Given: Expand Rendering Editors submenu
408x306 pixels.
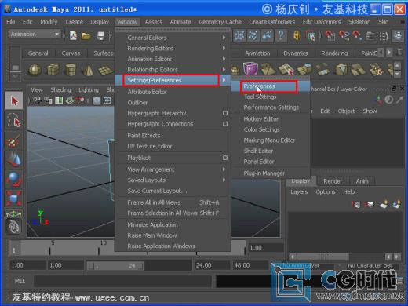Looking at the screenshot, I should (x=173, y=49).
